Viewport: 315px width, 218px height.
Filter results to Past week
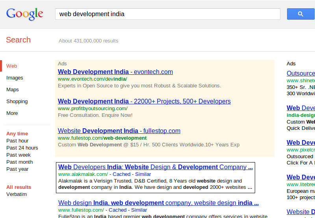tap(19, 155)
